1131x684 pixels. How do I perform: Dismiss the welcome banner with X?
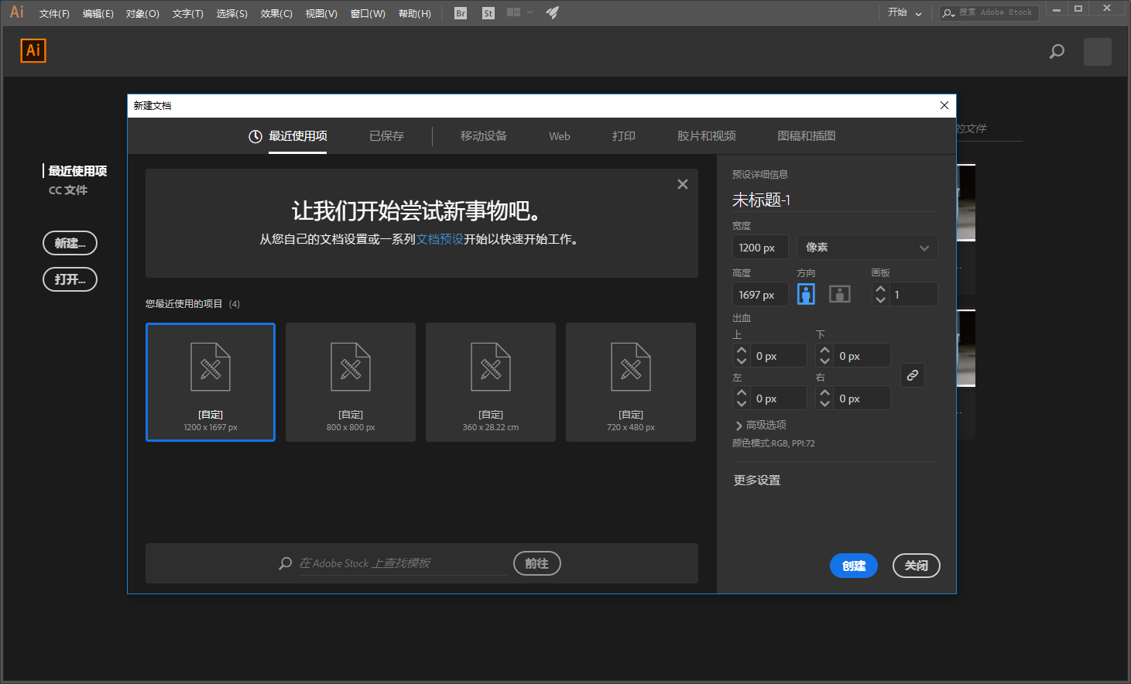pos(682,184)
